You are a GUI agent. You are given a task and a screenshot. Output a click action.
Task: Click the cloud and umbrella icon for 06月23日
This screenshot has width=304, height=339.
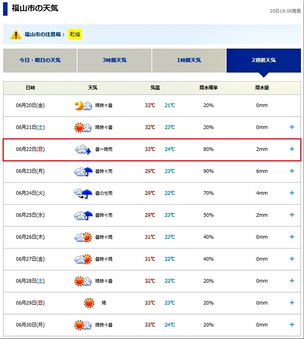coord(83,171)
